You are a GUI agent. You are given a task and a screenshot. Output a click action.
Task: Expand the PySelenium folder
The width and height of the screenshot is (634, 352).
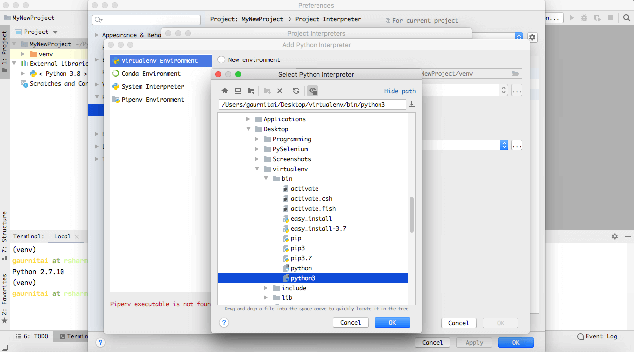pos(257,149)
